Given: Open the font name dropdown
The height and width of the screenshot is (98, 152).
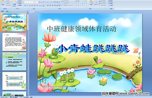Looking at the screenshot, I should pyautogui.click(x=29, y=2).
